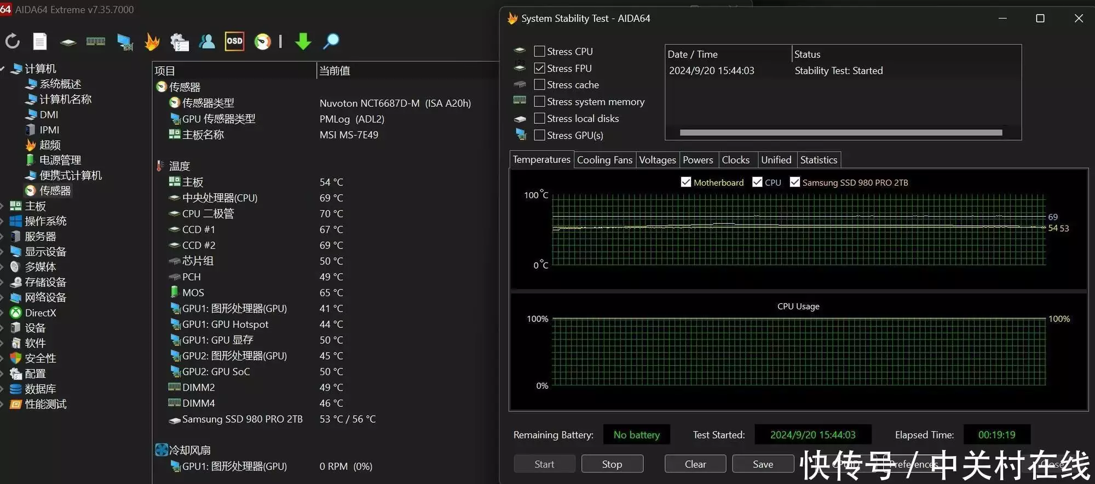1095x484 pixels.
Task: Select IPMI item in the tree
Action: (x=43, y=130)
